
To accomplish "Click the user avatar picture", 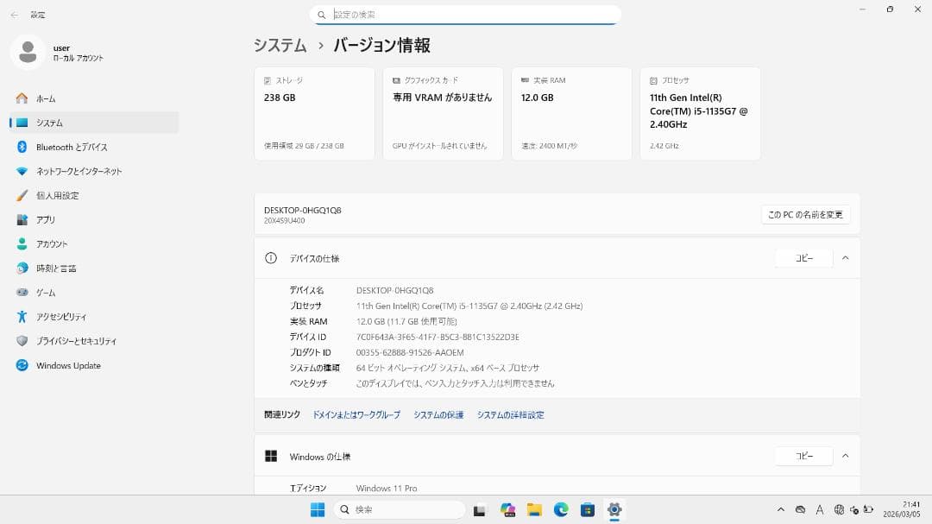I will point(28,53).
